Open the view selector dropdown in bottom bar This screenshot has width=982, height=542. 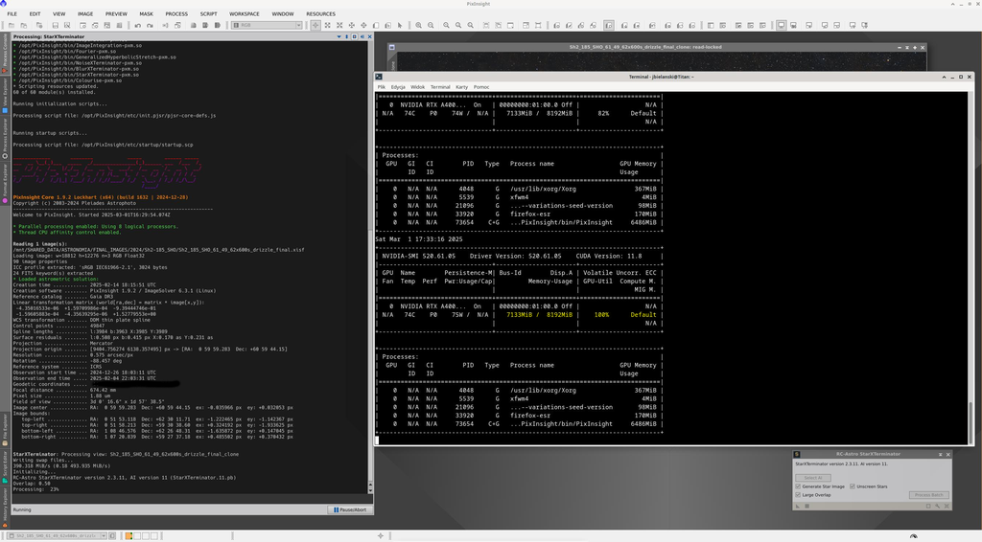[58, 535]
